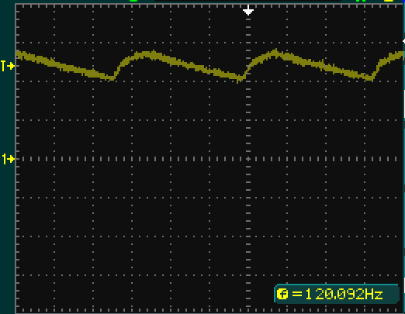Select channel 1 ground reference marker
Viewport: 405px width, 314px height.
click(8, 159)
